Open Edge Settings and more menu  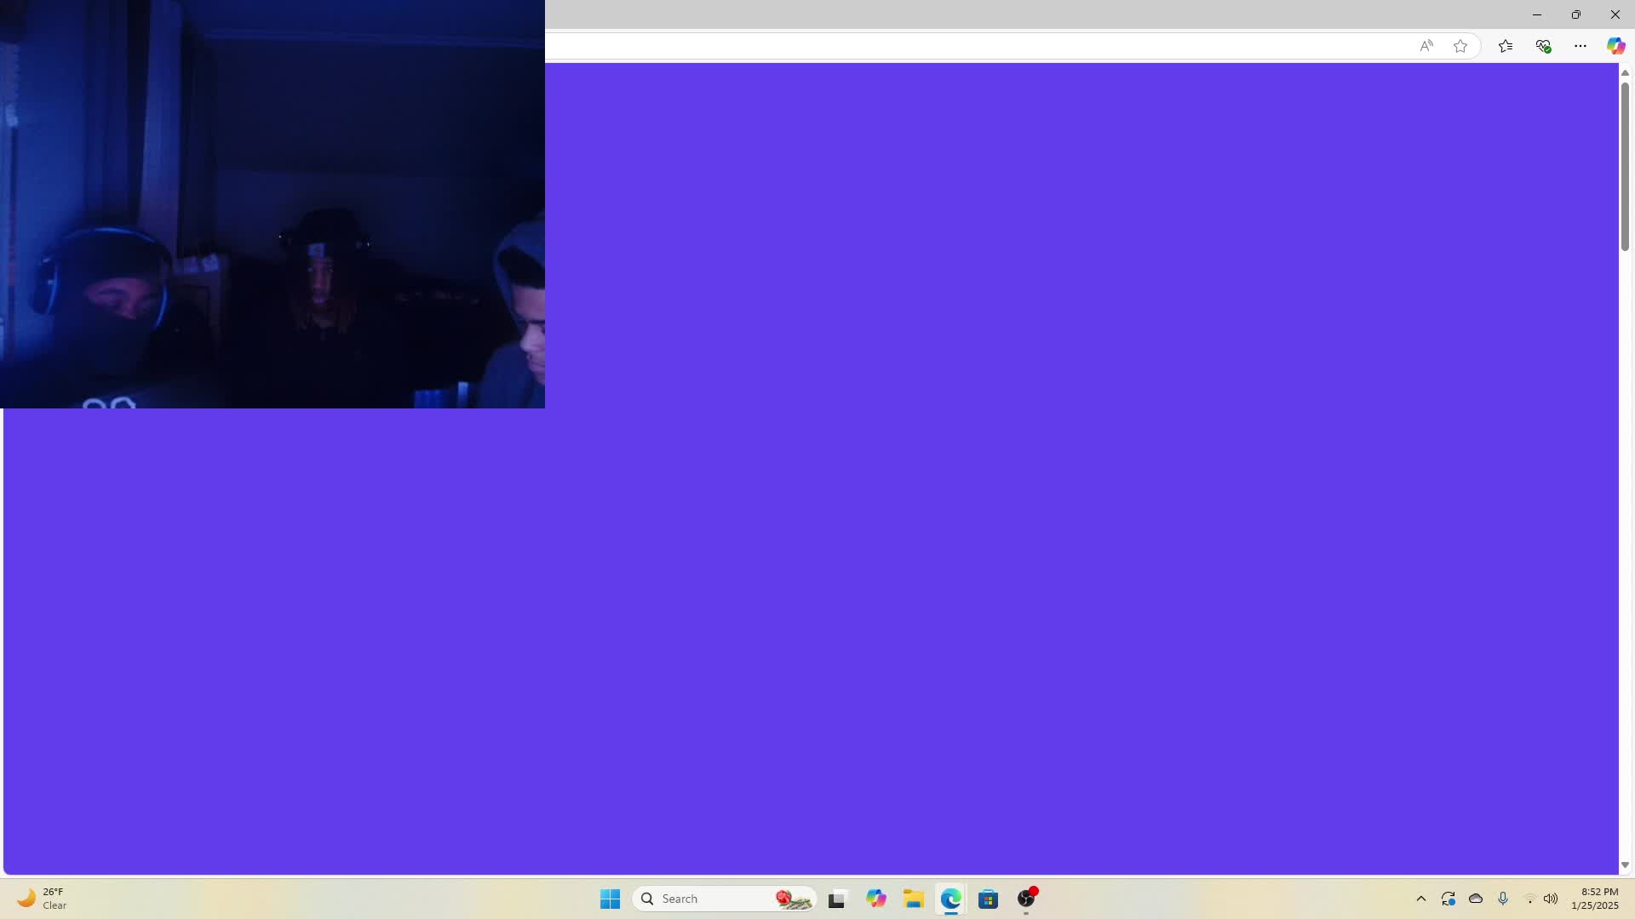(1580, 46)
